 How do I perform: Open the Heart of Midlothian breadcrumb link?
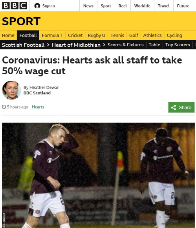76,45
